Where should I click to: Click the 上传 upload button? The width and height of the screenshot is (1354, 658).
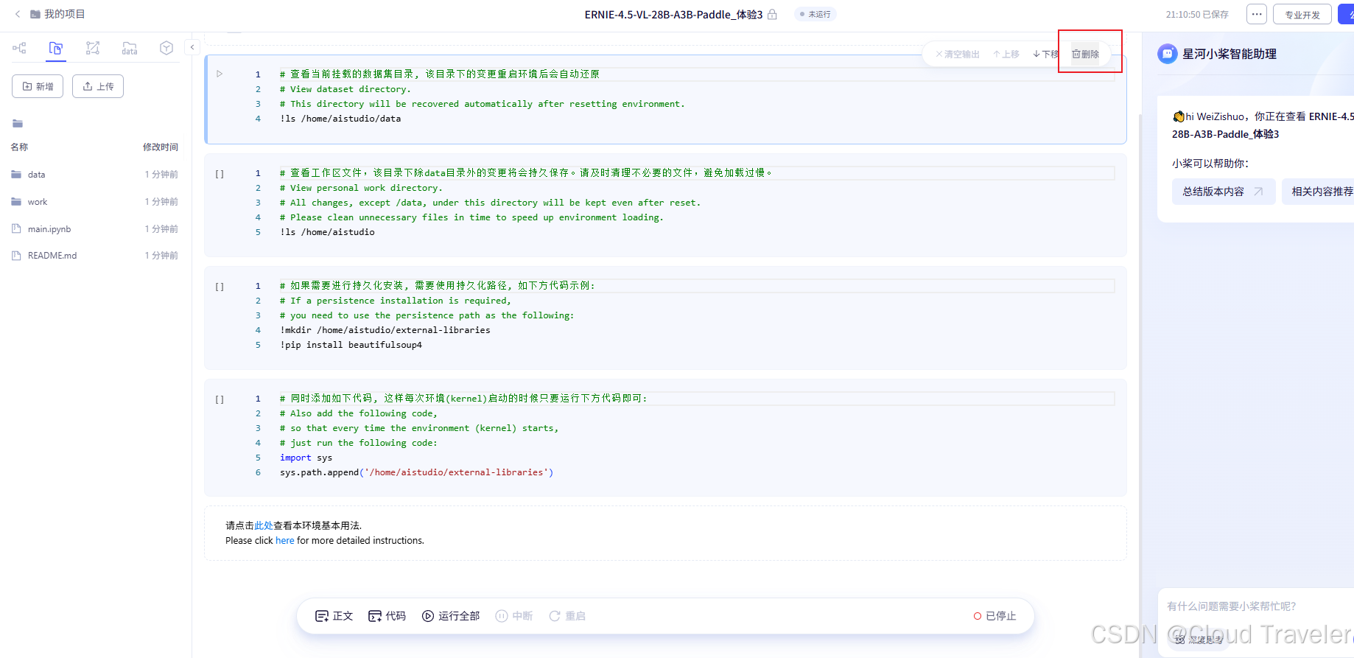tap(98, 86)
